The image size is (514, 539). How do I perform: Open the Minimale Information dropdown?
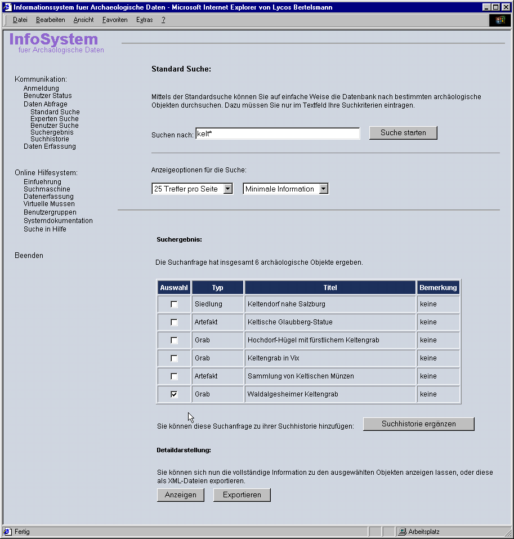[285, 189]
